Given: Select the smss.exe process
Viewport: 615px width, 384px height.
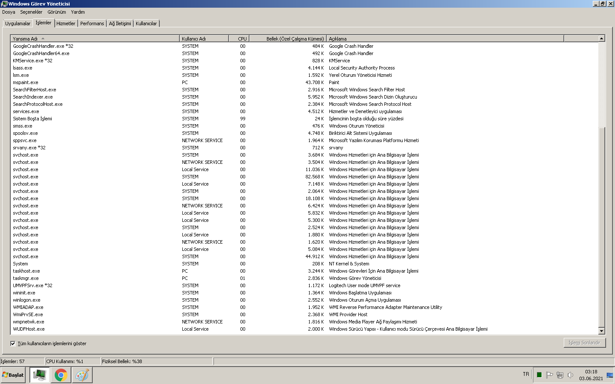Looking at the screenshot, I should pos(304,126).
